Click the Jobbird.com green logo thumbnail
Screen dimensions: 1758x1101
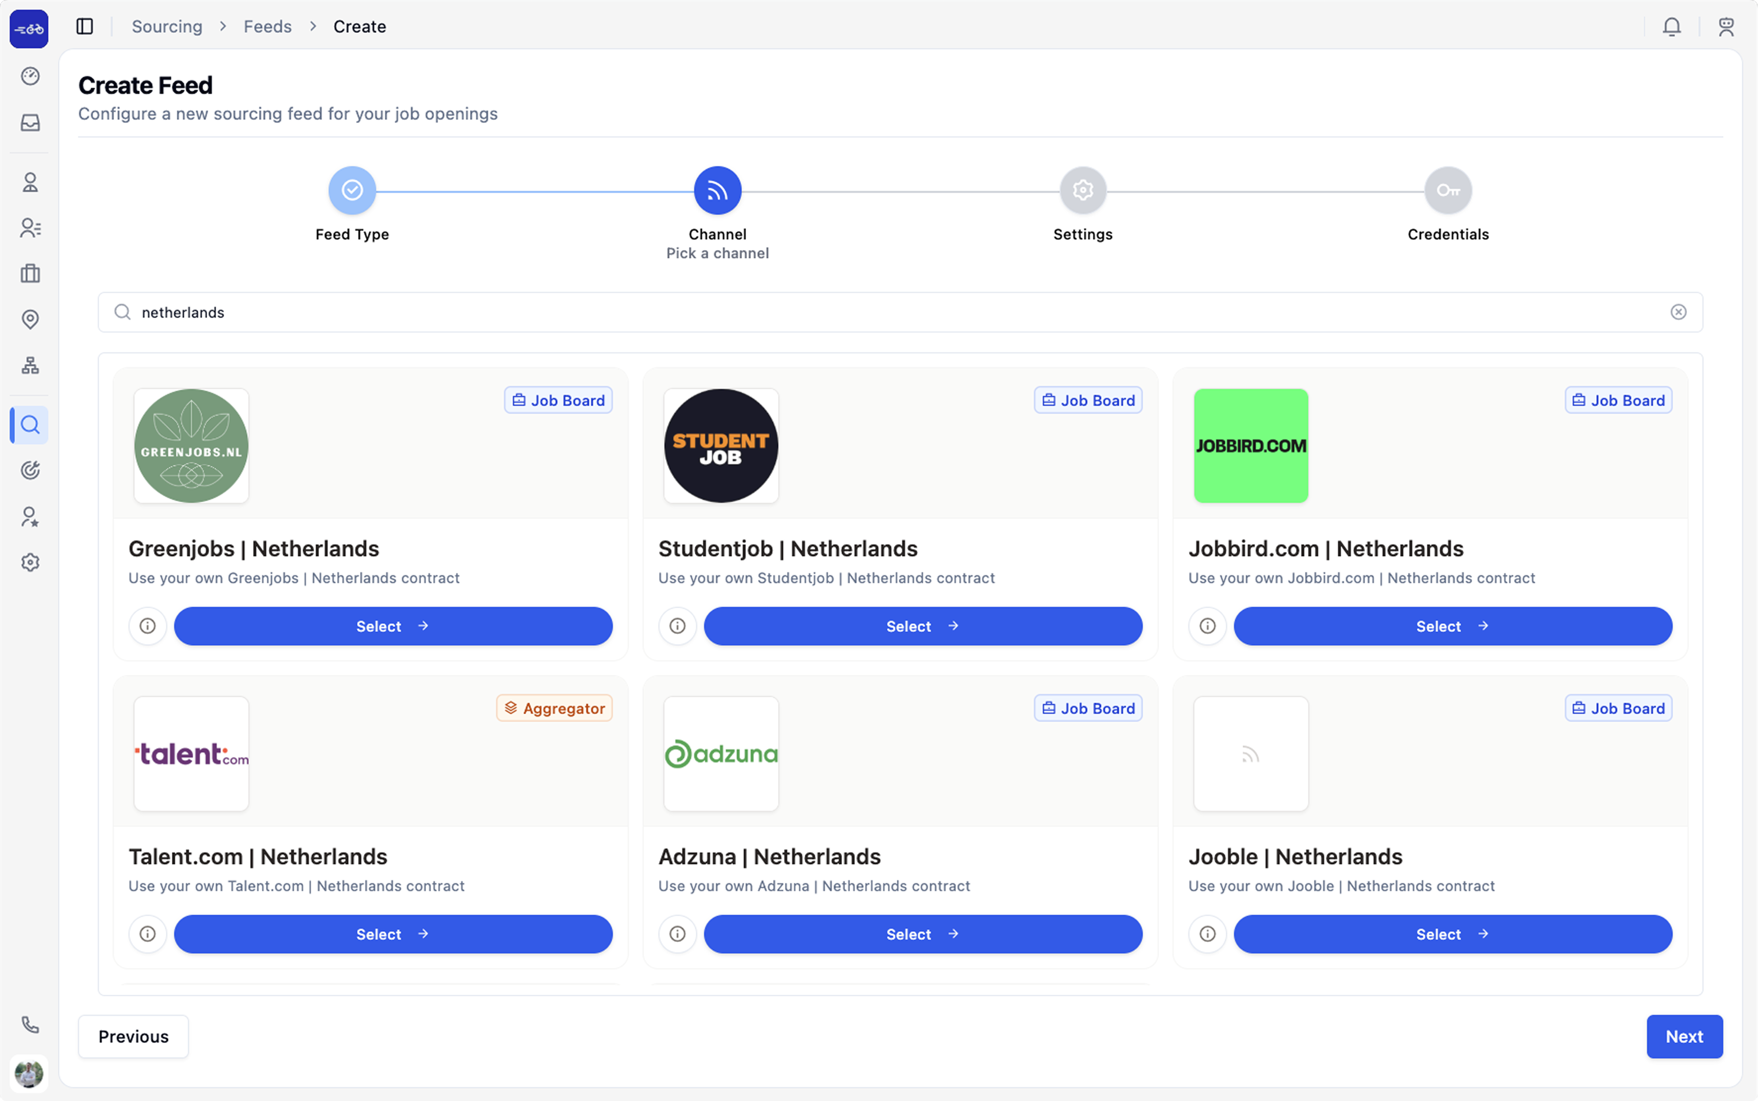[1251, 446]
